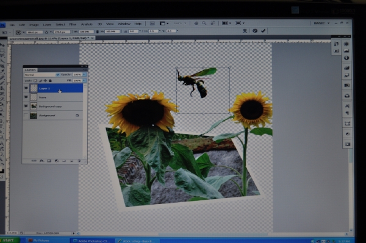366x243 pixels.
Task: Open the BASIC workspace switcher
Action: click(321, 23)
